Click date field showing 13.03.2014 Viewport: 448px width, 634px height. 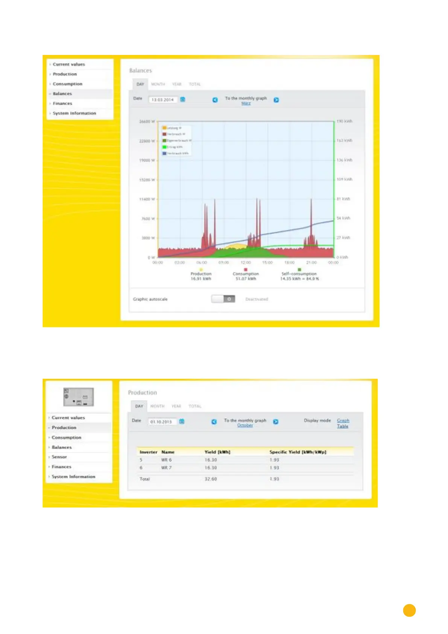(163, 100)
